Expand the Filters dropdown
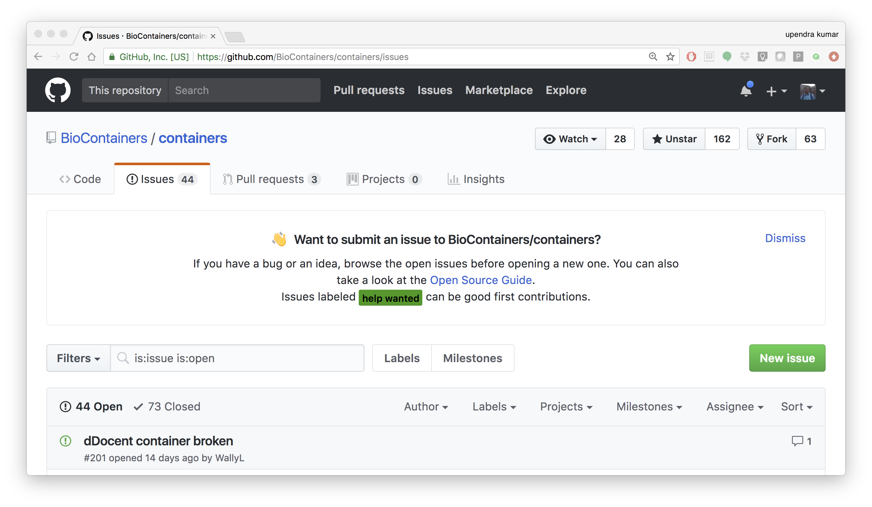872x507 pixels. click(x=79, y=358)
